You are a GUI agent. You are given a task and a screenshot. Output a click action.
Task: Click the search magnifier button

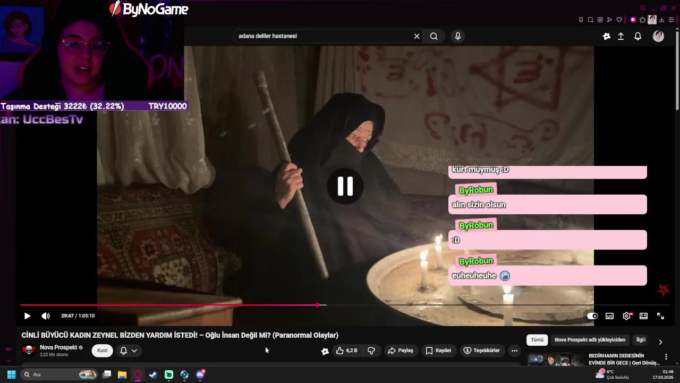(434, 36)
